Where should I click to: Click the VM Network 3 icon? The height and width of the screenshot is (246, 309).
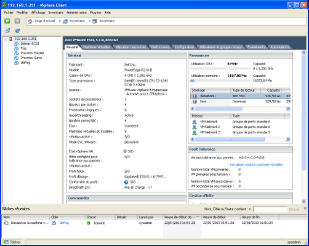click(195, 132)
